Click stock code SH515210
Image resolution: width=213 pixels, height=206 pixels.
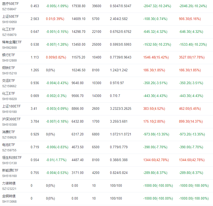click(9, 73)
